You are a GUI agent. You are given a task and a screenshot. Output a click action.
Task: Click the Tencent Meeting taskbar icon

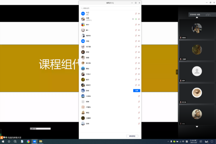tap(34, 141)
